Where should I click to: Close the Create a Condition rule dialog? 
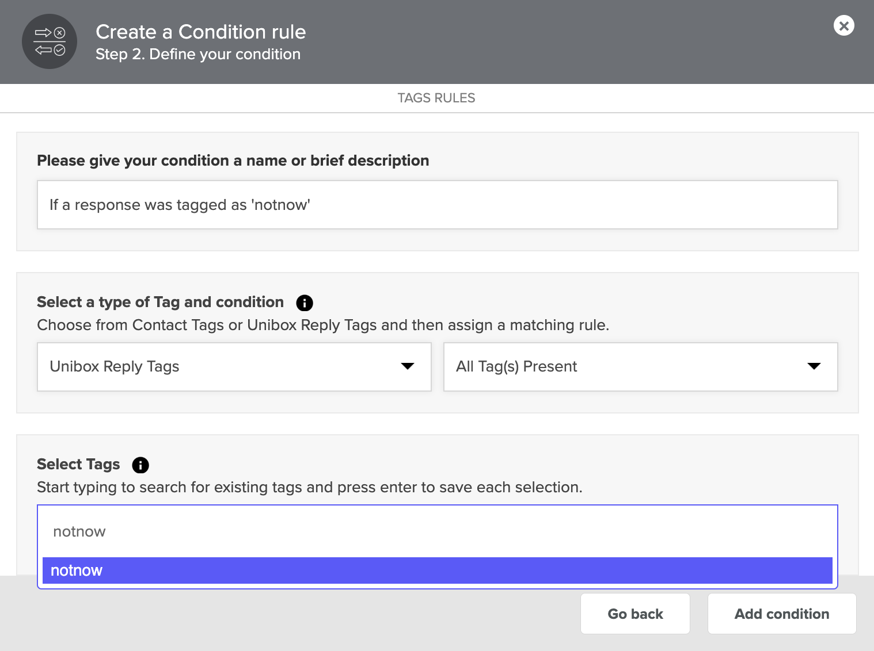pos(843,25)
